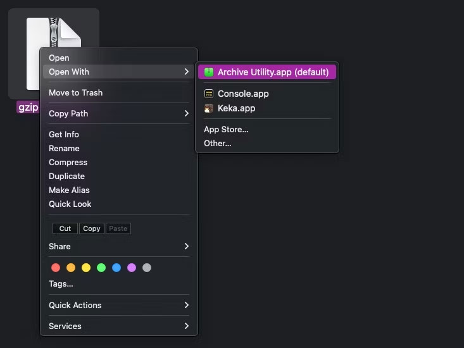The width and height of the screenshot is (464, 348).
Task: Expand the Share submenu
Action: point(118,247)
